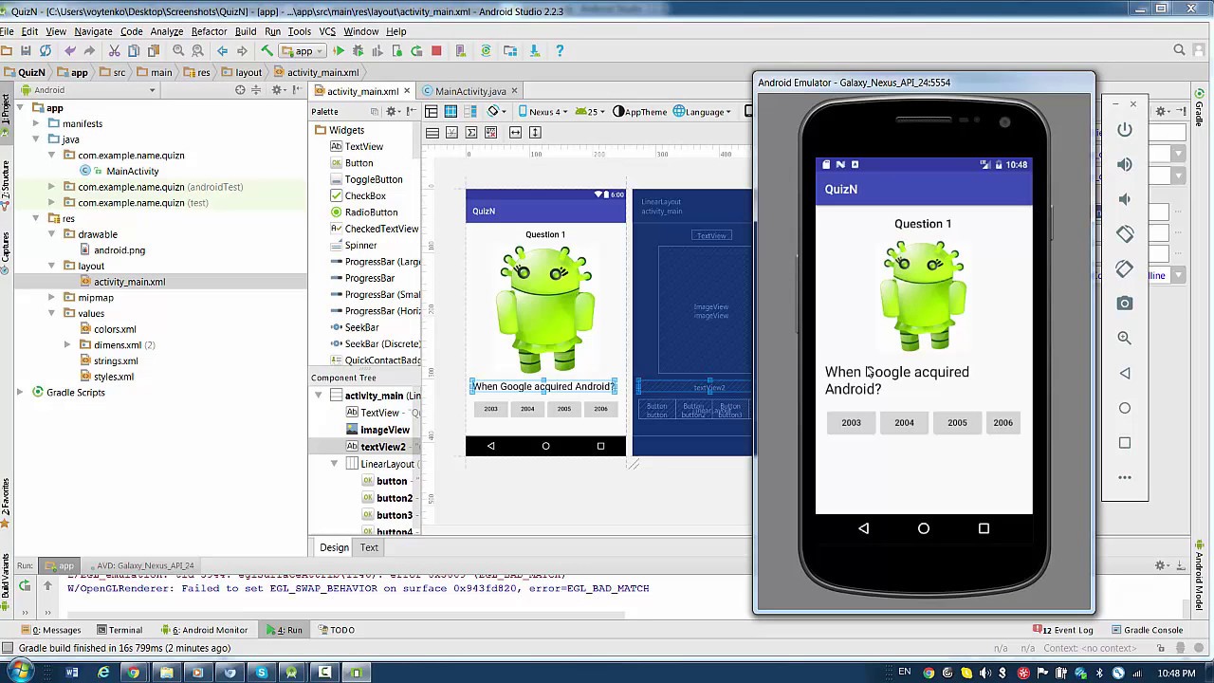
Task: Click the emulator sidebar Back triangle
Action: 1125,373
